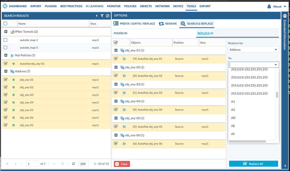Go to the next results page arrow
The height and width of the screenshot is (171, 290).
tap(54, 164)
